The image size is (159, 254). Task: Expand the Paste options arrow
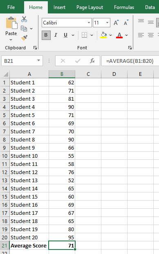11,40
